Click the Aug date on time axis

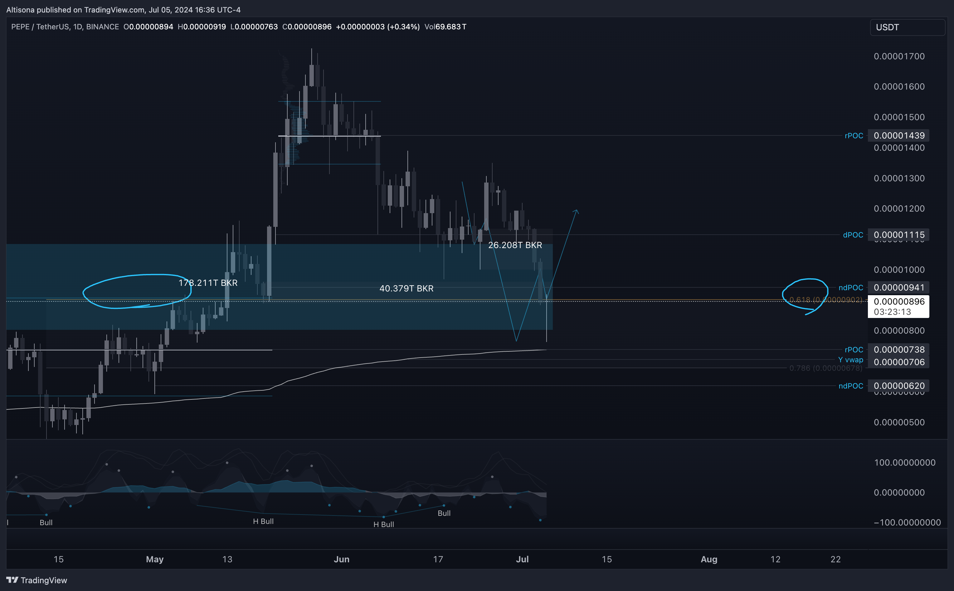click(x=709, y=559)
